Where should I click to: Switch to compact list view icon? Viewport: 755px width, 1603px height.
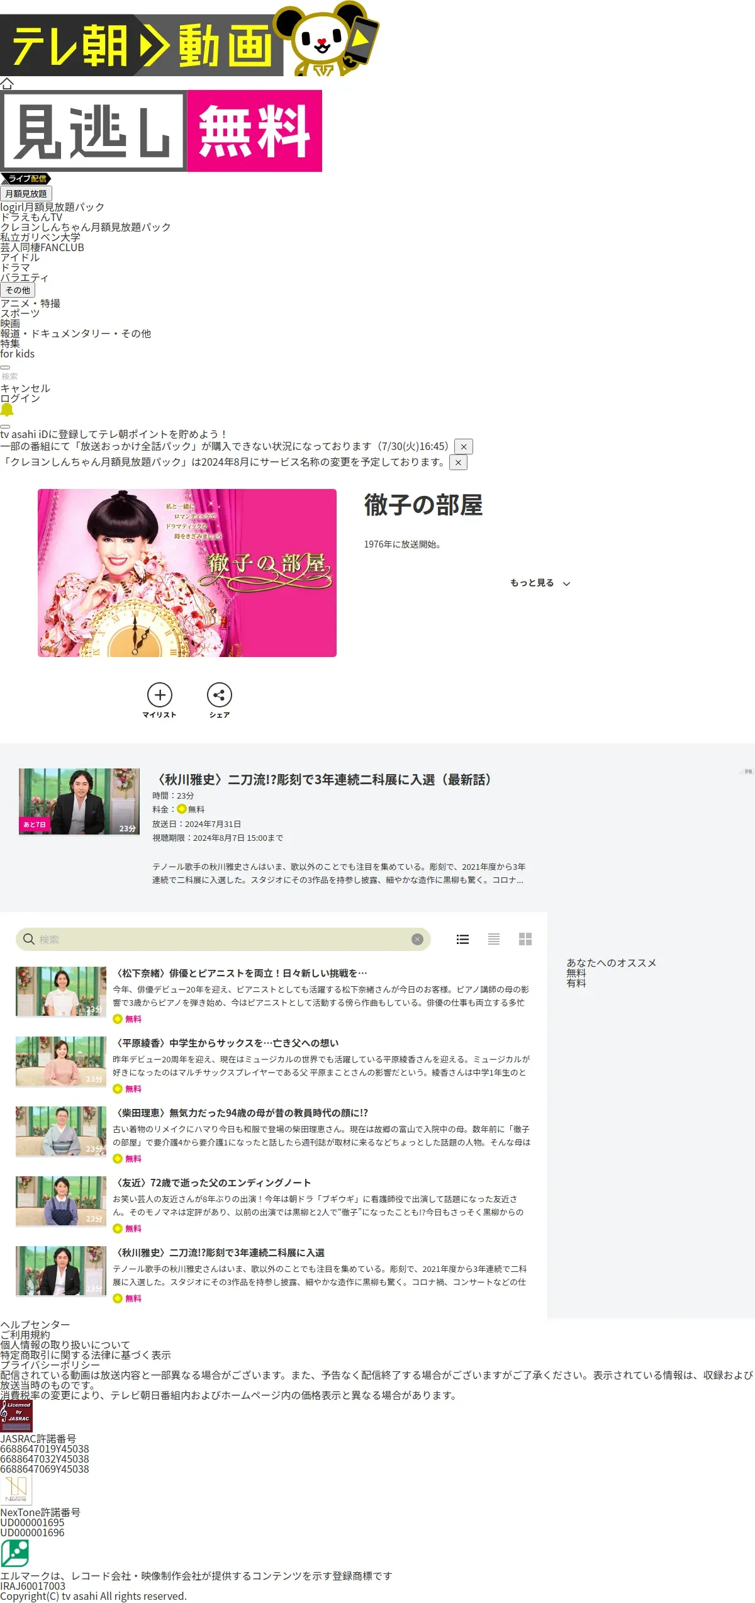click(494, 939)
